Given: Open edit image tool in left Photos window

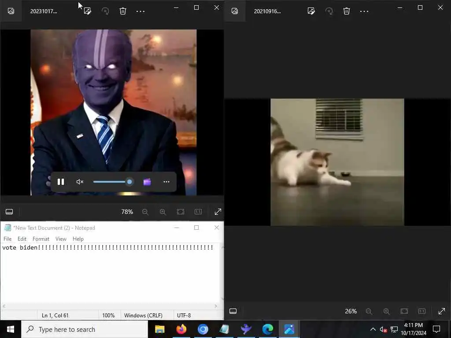Looking at the screenshot, I should click(x=88, y=11).
